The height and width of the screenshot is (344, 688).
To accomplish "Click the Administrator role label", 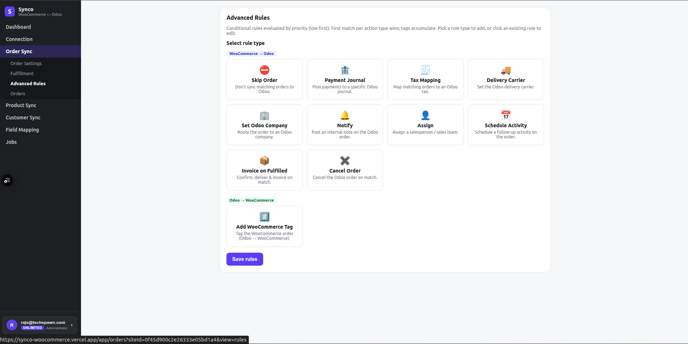I will click(x=57, y=328).
